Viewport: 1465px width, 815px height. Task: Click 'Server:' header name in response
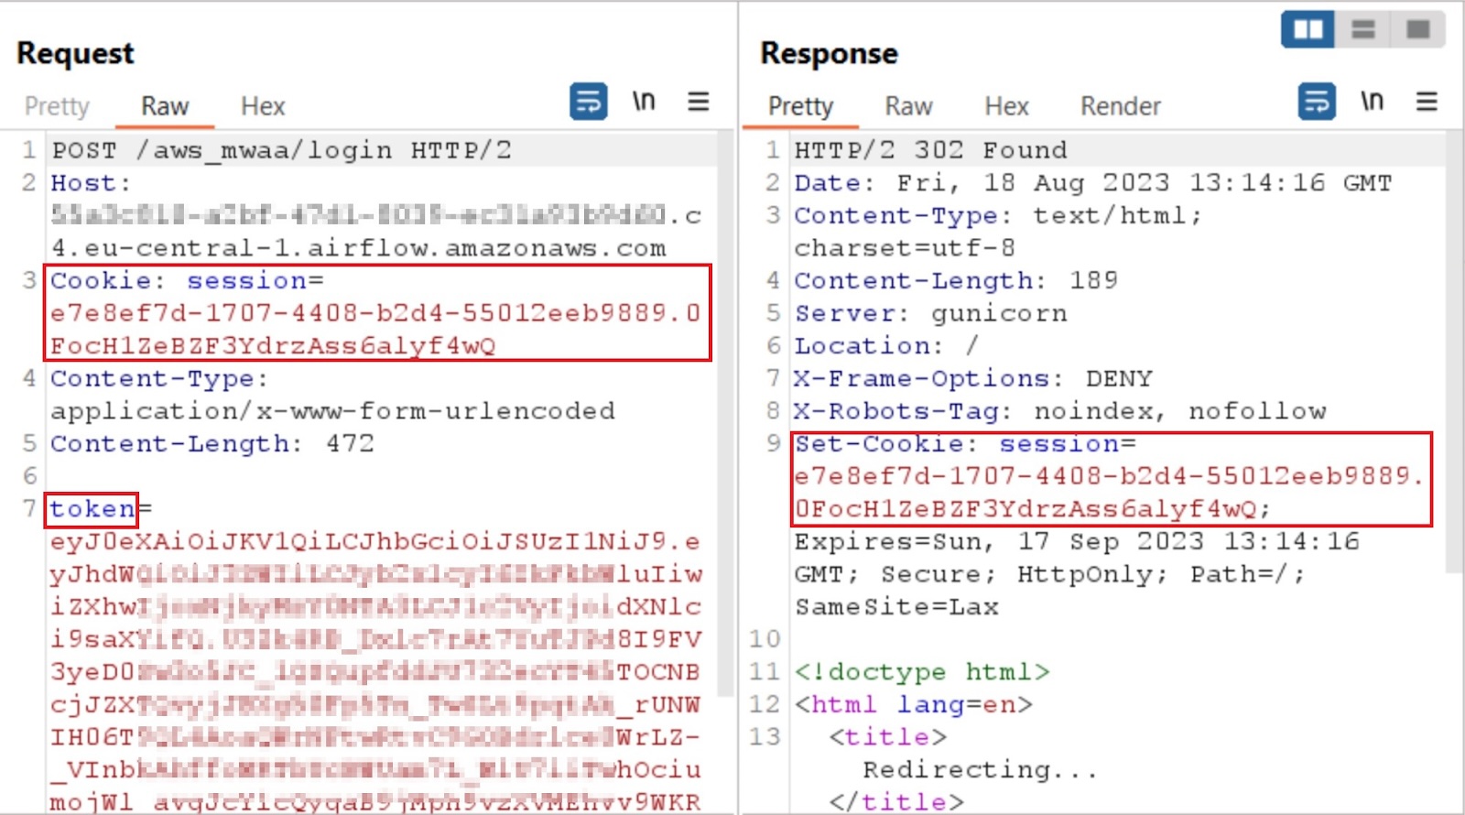(851, 313)
